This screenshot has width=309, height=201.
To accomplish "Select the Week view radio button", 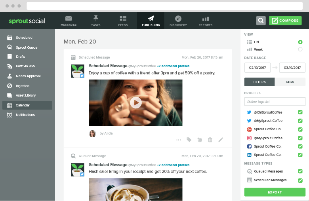I will 300,49.
